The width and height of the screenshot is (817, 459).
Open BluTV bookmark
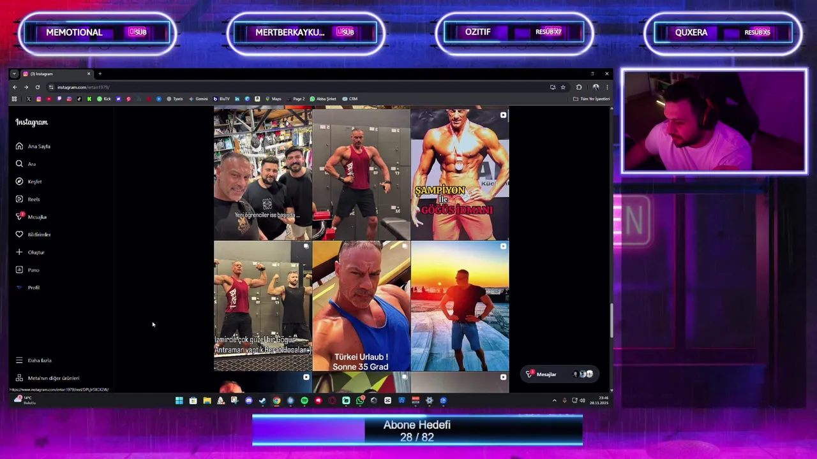221,99
